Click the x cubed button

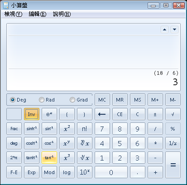point(67,158)
